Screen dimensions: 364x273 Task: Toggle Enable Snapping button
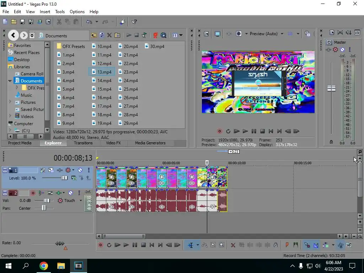pos(307,245)
